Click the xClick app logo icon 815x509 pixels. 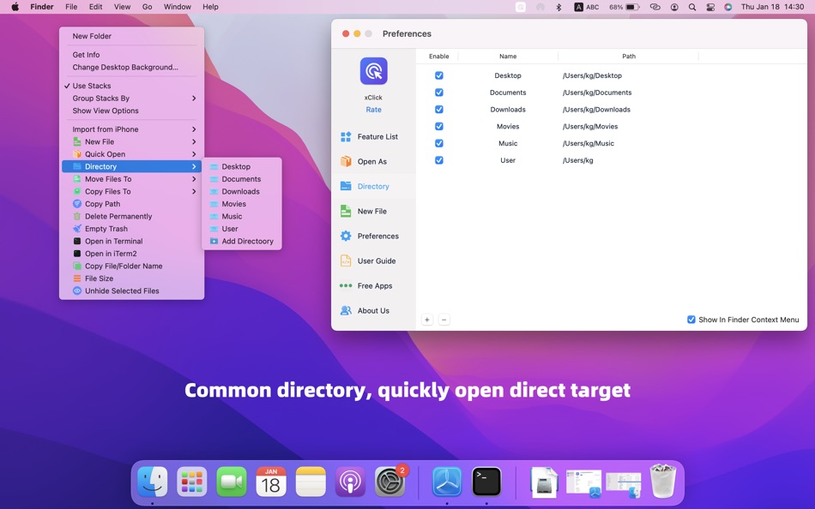click(x=373, y=71)
